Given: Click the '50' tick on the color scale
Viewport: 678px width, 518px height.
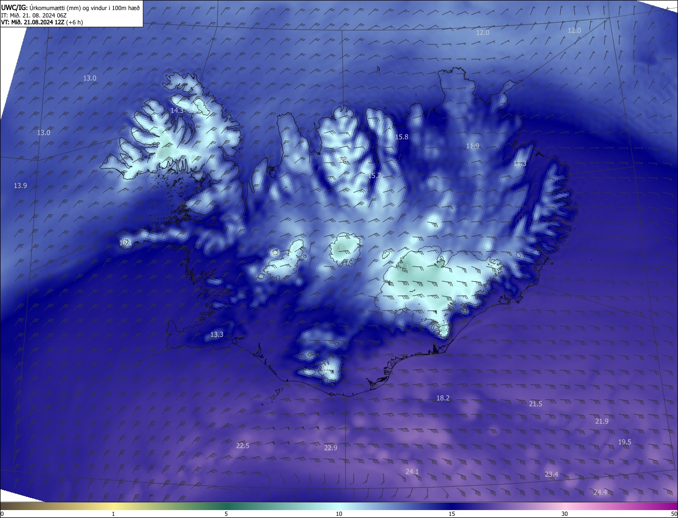Looking at the screenshot, I should (x=674, y=514).
